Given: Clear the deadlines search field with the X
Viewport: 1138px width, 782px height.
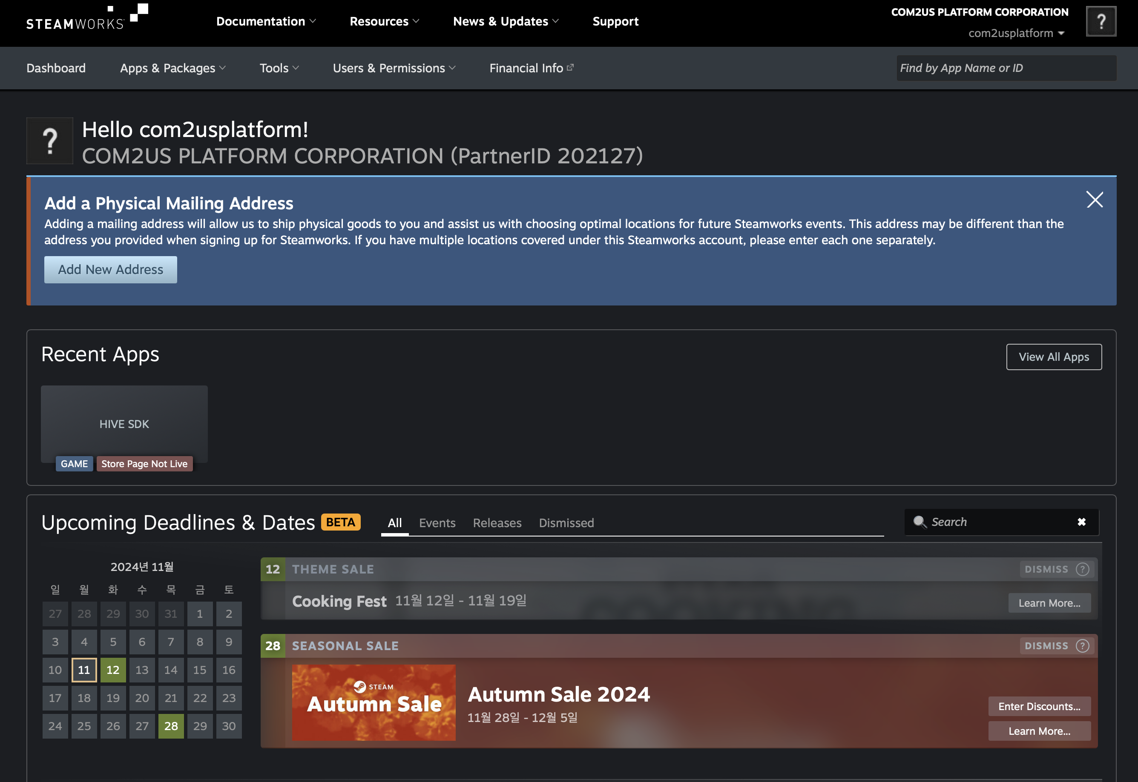Looking at the screenshot, I should point(1081,522).
